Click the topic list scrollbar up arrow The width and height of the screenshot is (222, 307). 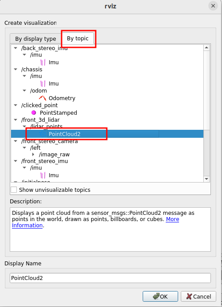[x=206, y=48]
